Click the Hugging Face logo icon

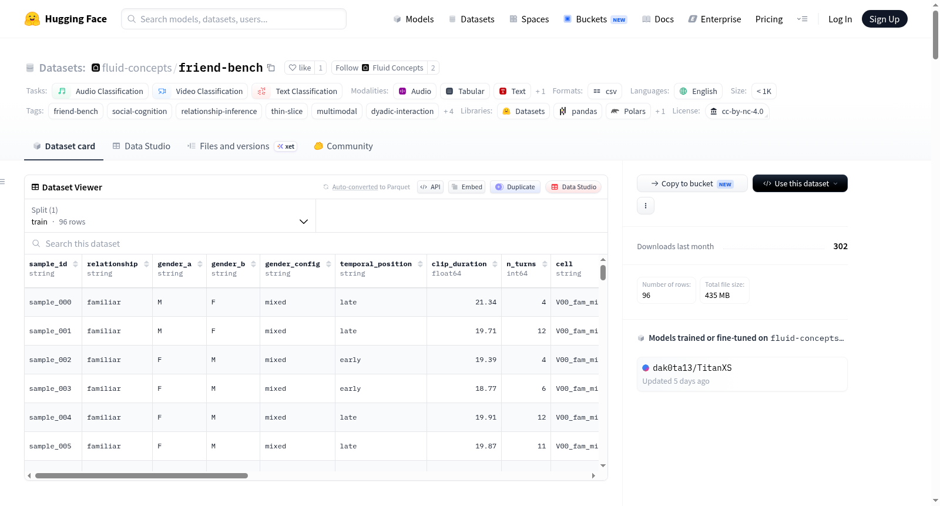click(x=32, y=19)
